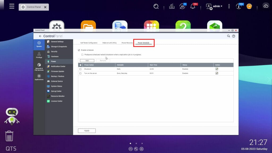Viewport: 272px width, 153px height.
Task: Switch to the Privilege section
Action: pos(39,55)
